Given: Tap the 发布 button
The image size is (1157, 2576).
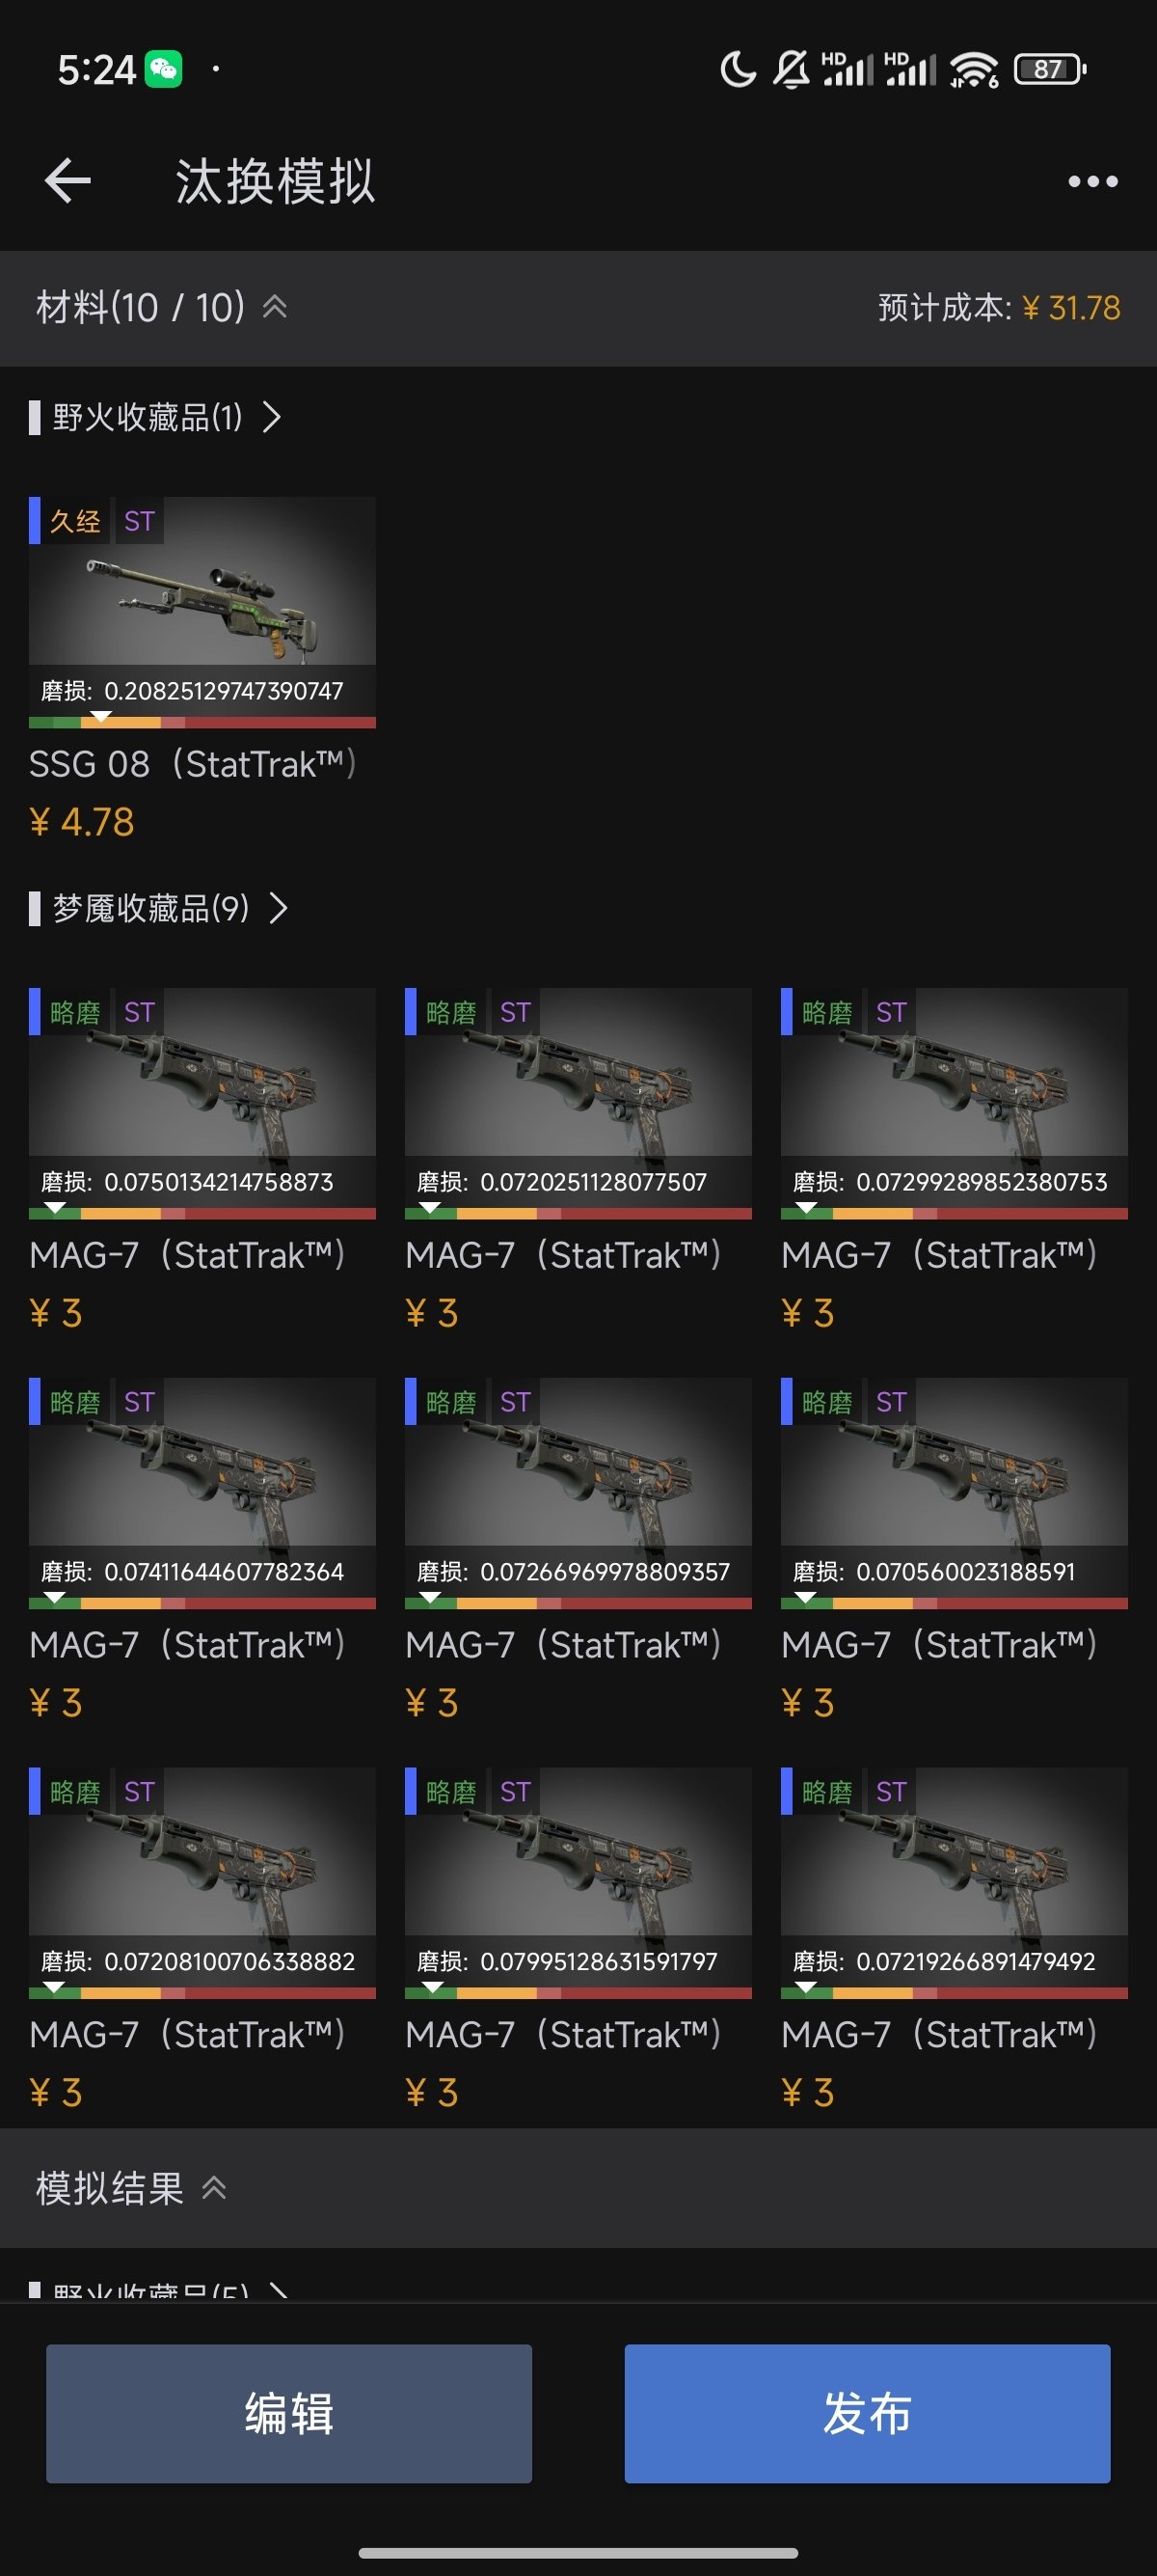Looking at the screenshot, I should coord(867,2413).
